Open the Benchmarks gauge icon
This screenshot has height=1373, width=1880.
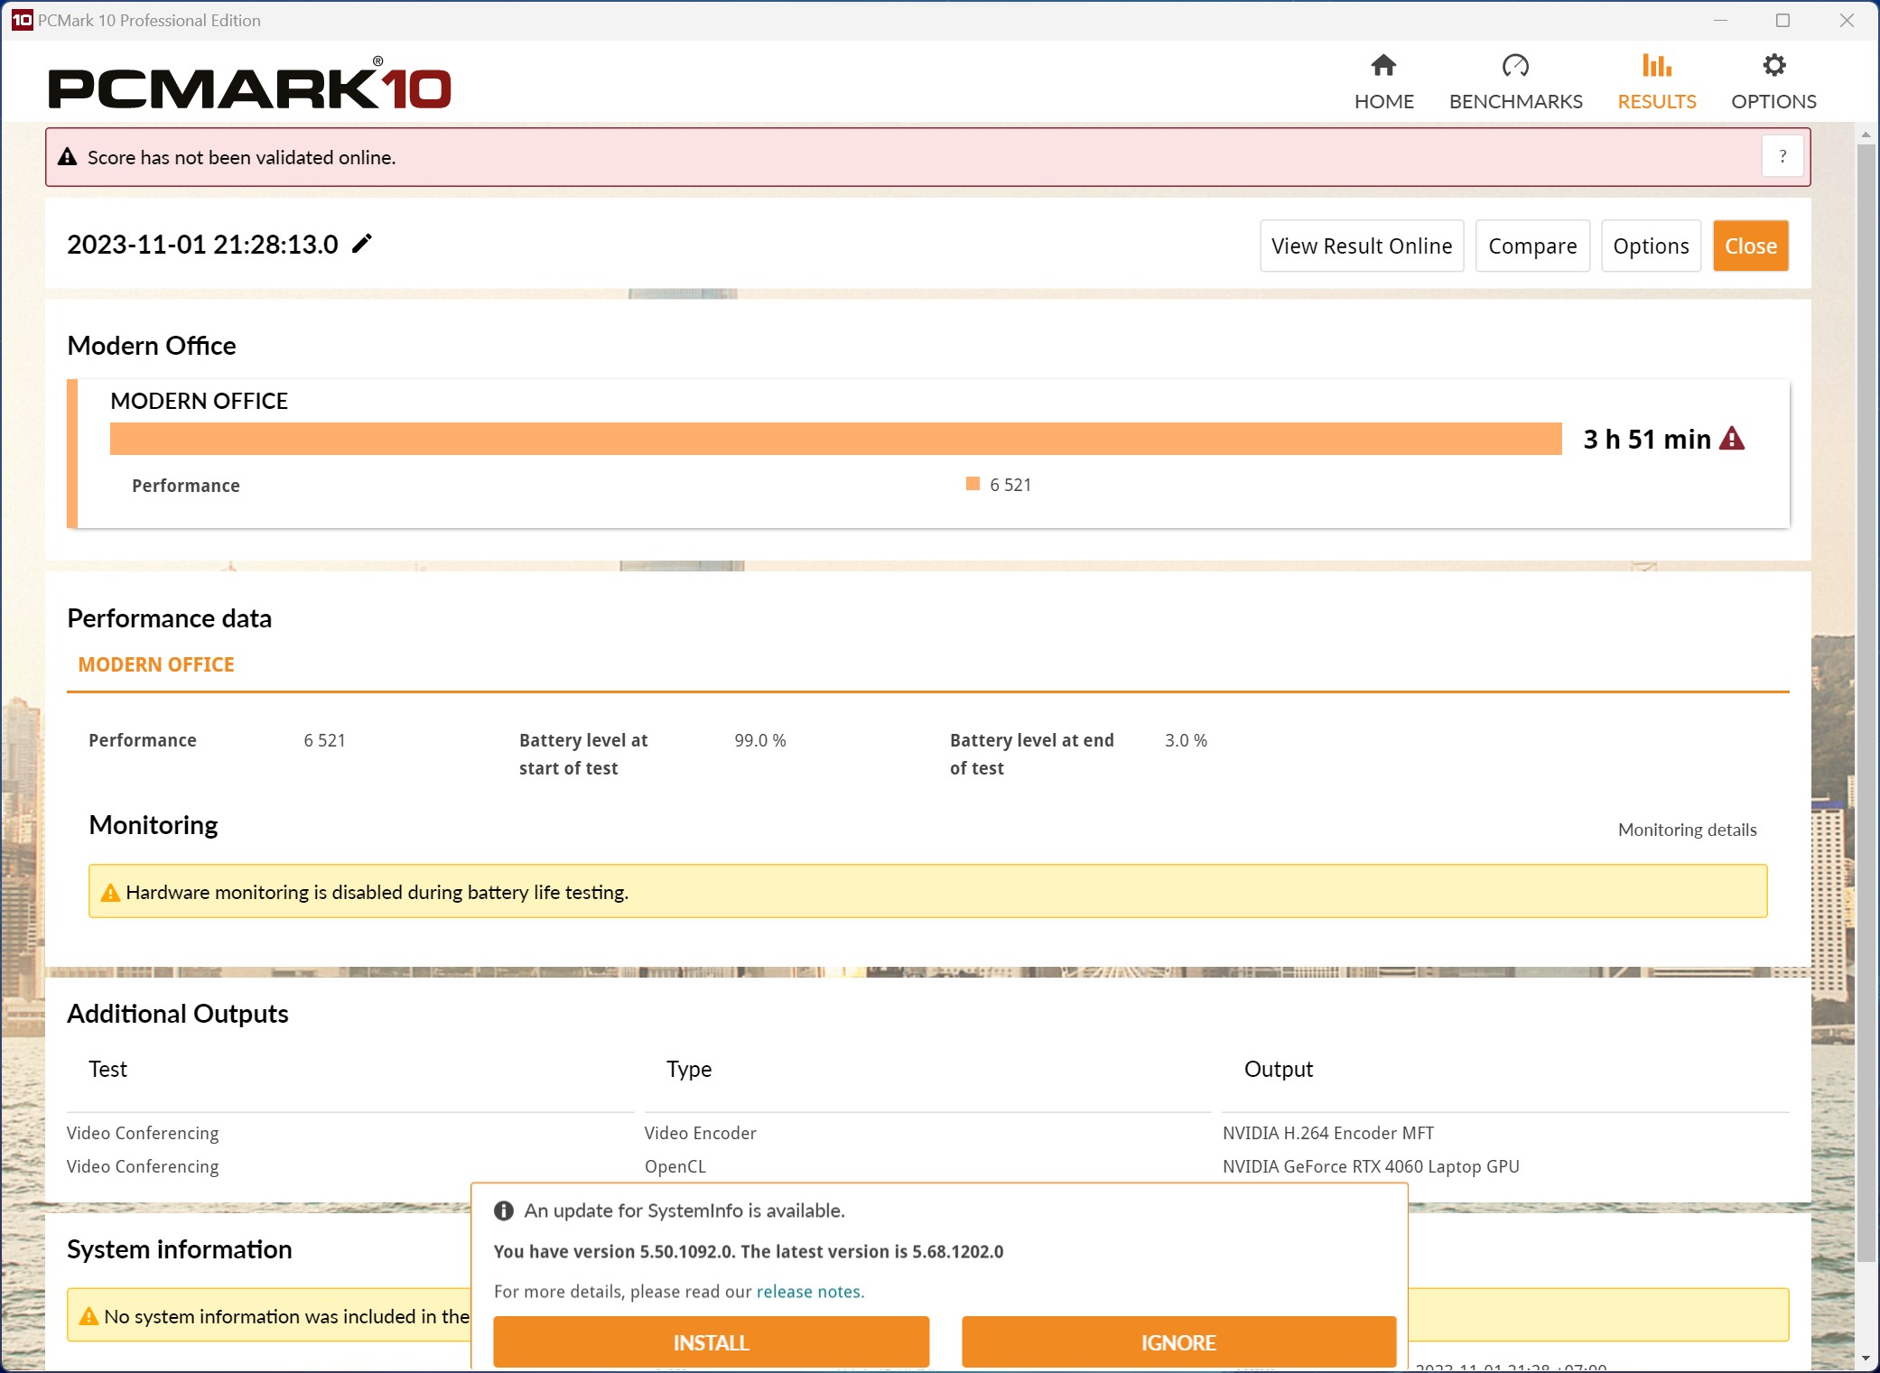1515,65
